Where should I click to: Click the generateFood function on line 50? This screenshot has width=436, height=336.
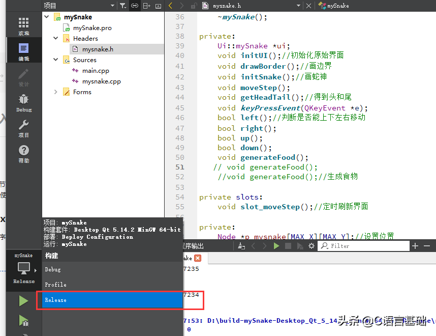point(267,158)
